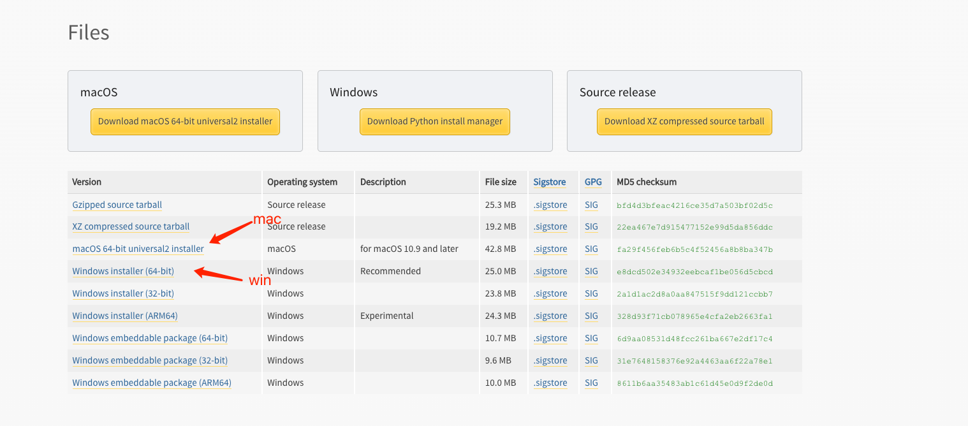The image size is (968, 426).
Task: Open the XZ compressed source tarball link
Action: (131, 226)
